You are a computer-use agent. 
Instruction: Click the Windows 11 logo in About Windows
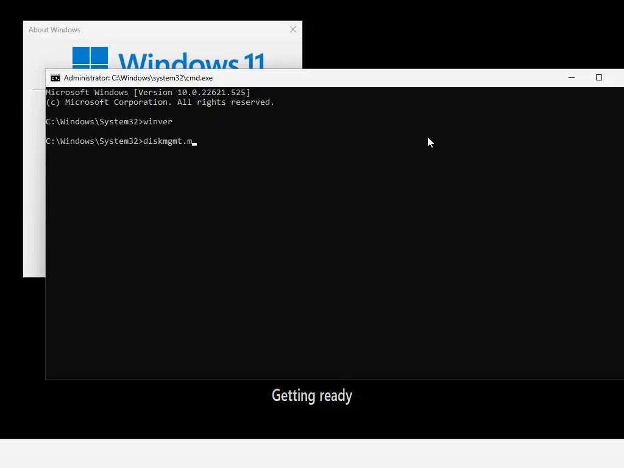coord(90,58)
